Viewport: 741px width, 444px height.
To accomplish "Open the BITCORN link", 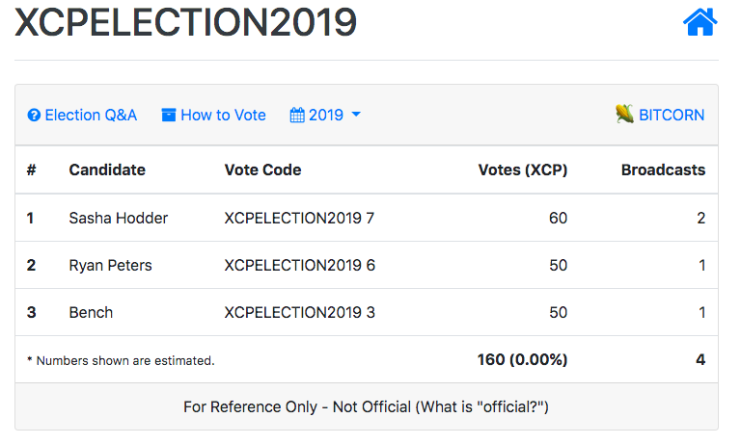I will pos(660,115).
